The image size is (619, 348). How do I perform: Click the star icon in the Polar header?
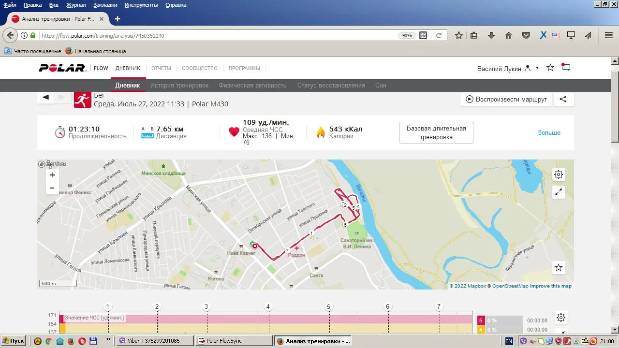(550, 68)
